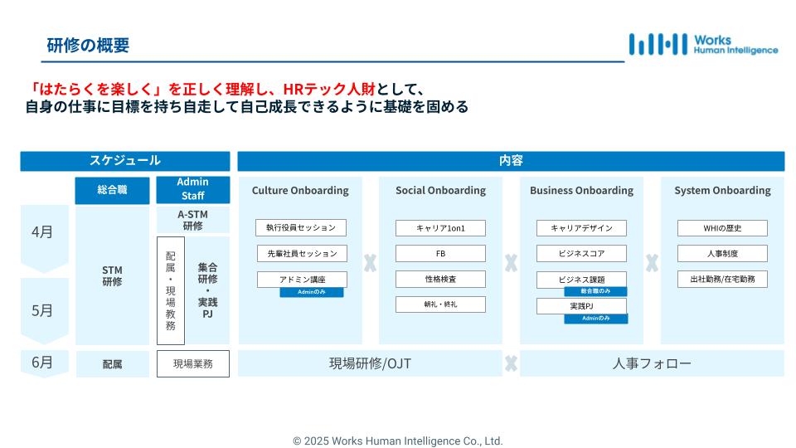
Task: Click the 出社勤務/在宅勤務 box
Action: tap(722, 279)
